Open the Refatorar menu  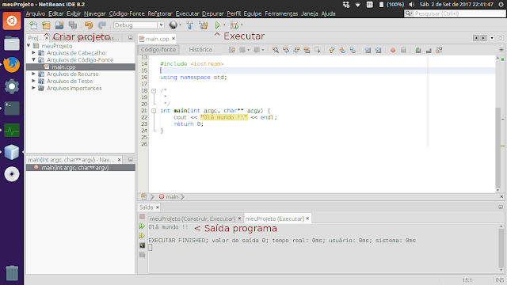tap(160, 13)
